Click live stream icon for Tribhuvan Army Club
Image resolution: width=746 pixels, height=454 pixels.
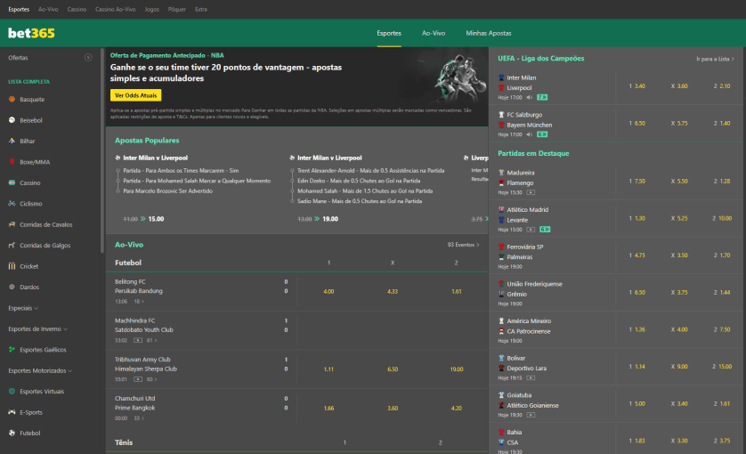(138, 379)
